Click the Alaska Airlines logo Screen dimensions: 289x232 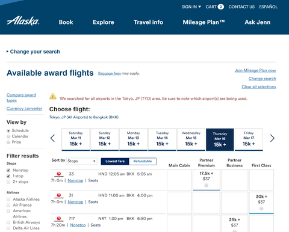point(23,21)
